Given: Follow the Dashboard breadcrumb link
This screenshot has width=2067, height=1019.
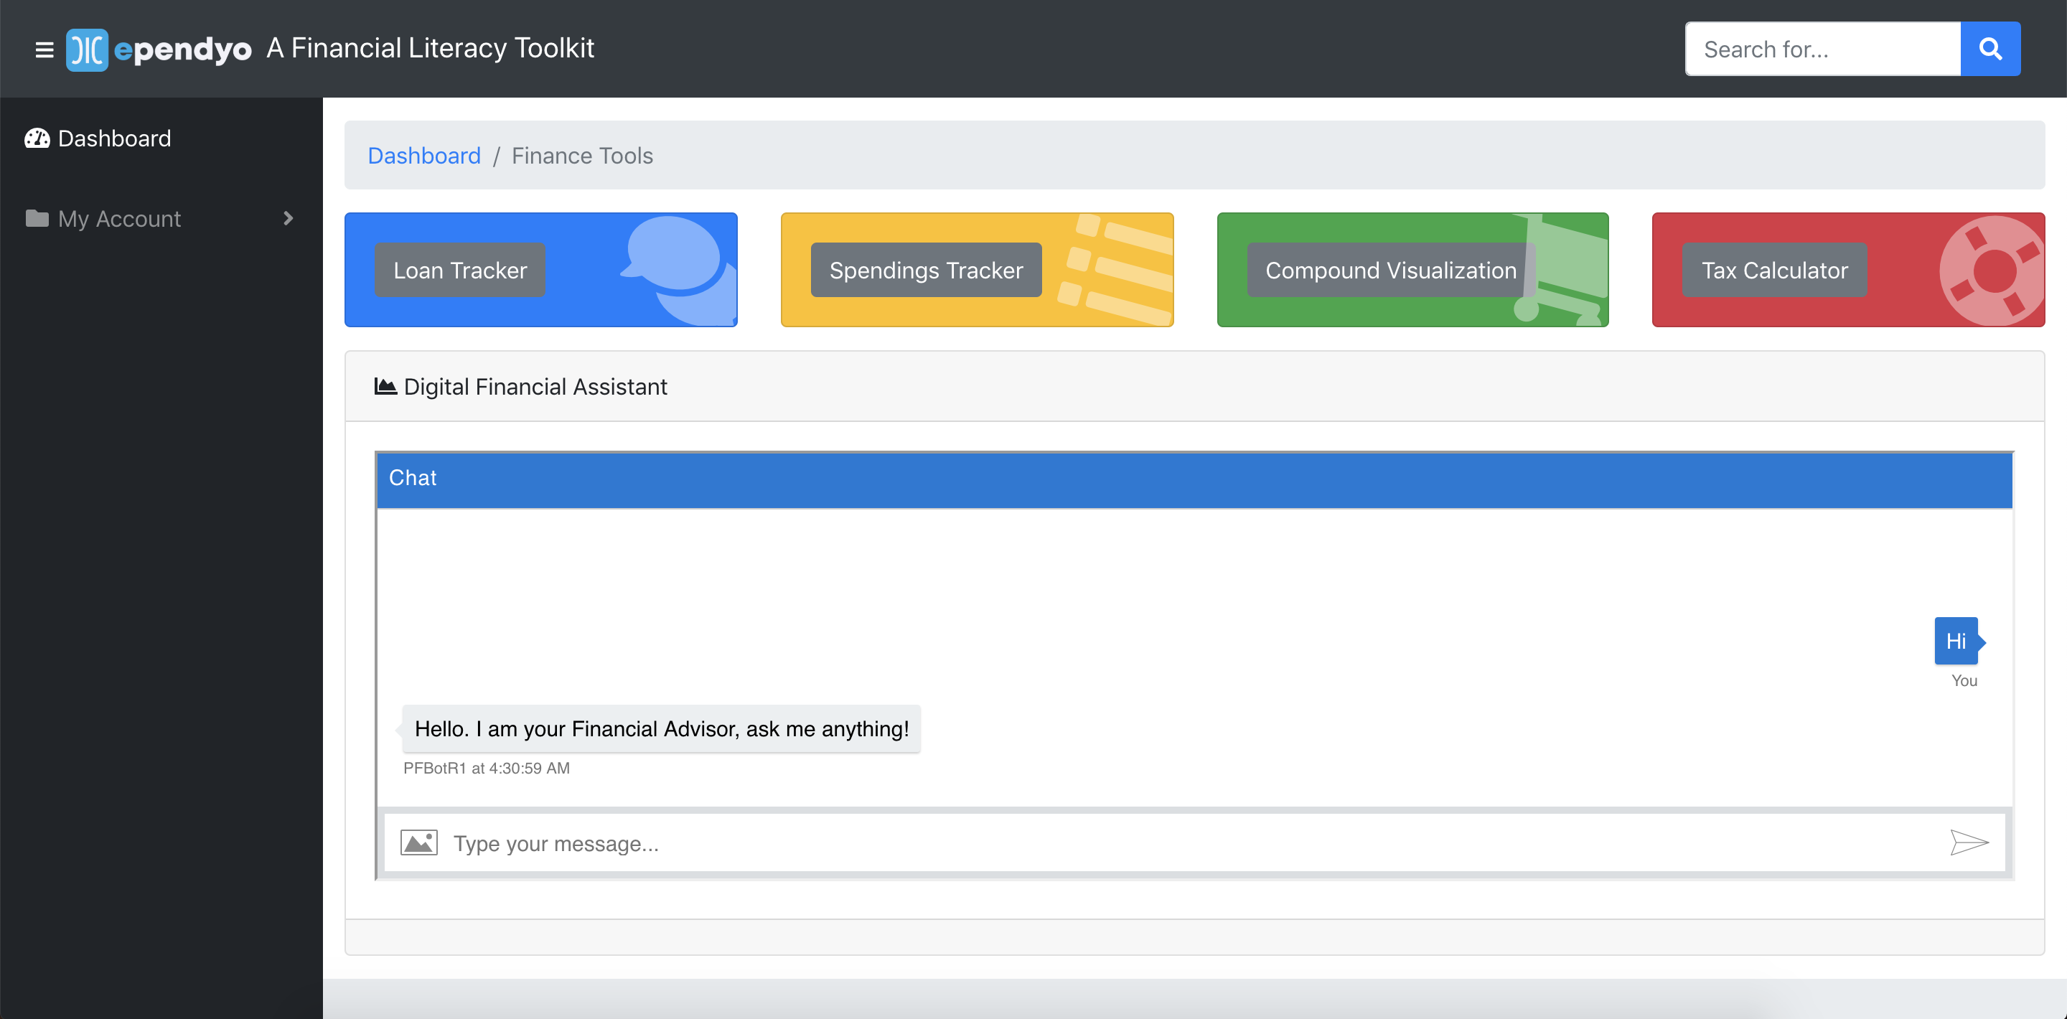Looking at the screenshot, I should (x=423, y=156).
